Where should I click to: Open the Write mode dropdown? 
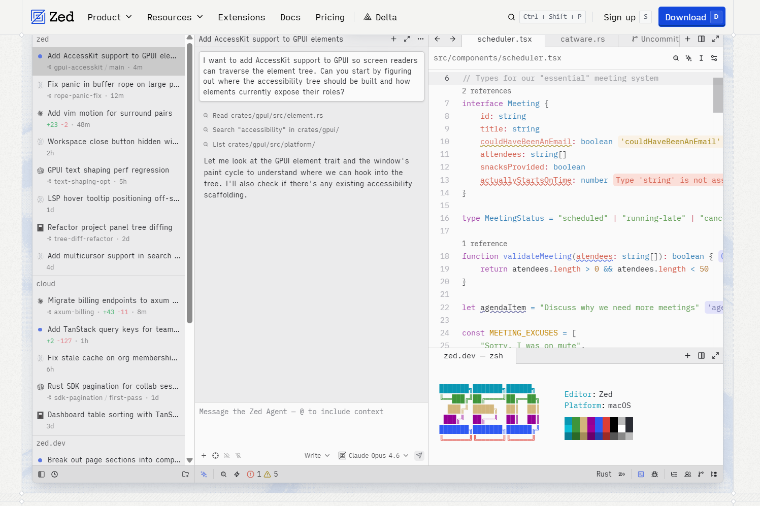[317, 456]
